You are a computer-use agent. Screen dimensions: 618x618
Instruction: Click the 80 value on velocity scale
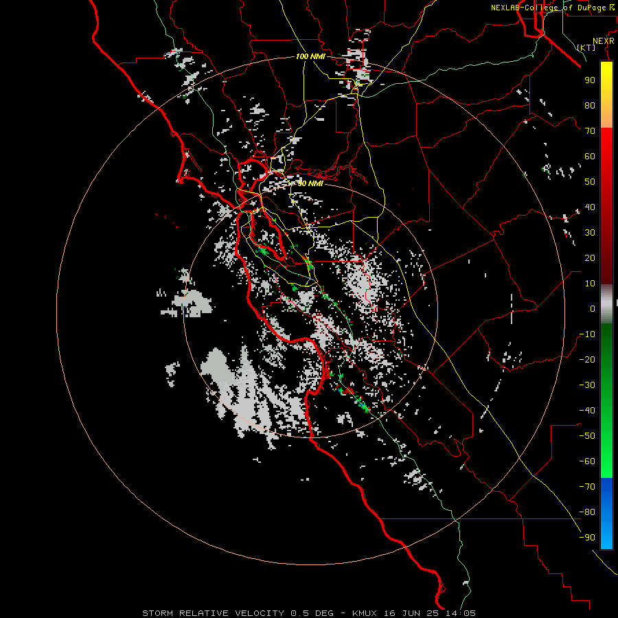tap(590, 106)
